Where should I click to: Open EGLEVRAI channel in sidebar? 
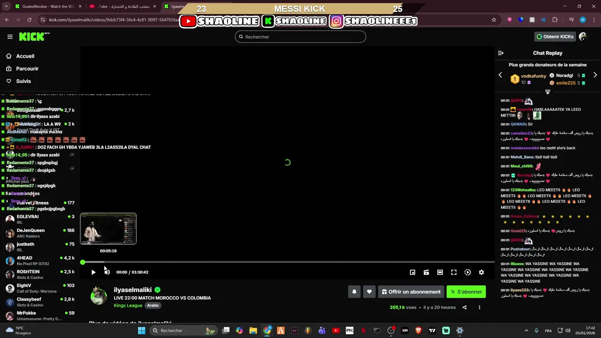coord(40,219)
